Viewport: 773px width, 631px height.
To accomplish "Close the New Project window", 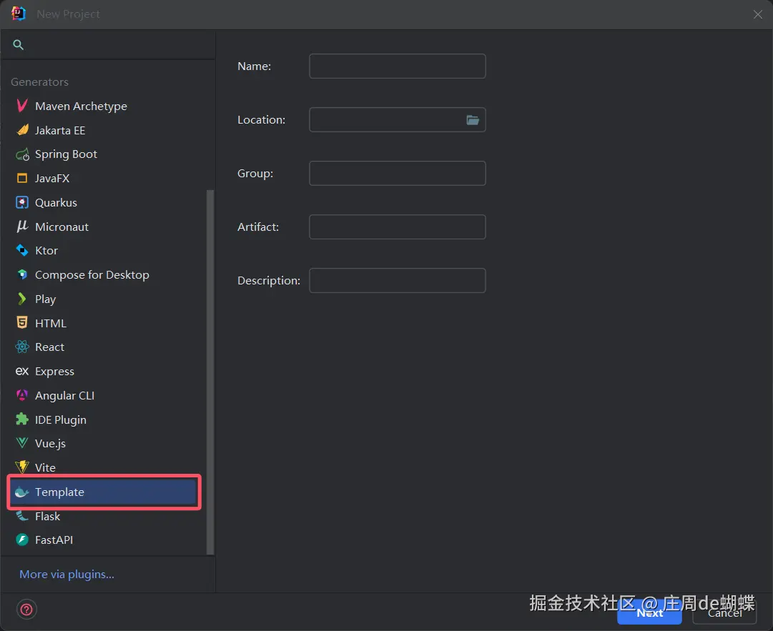I will [758, 14].
